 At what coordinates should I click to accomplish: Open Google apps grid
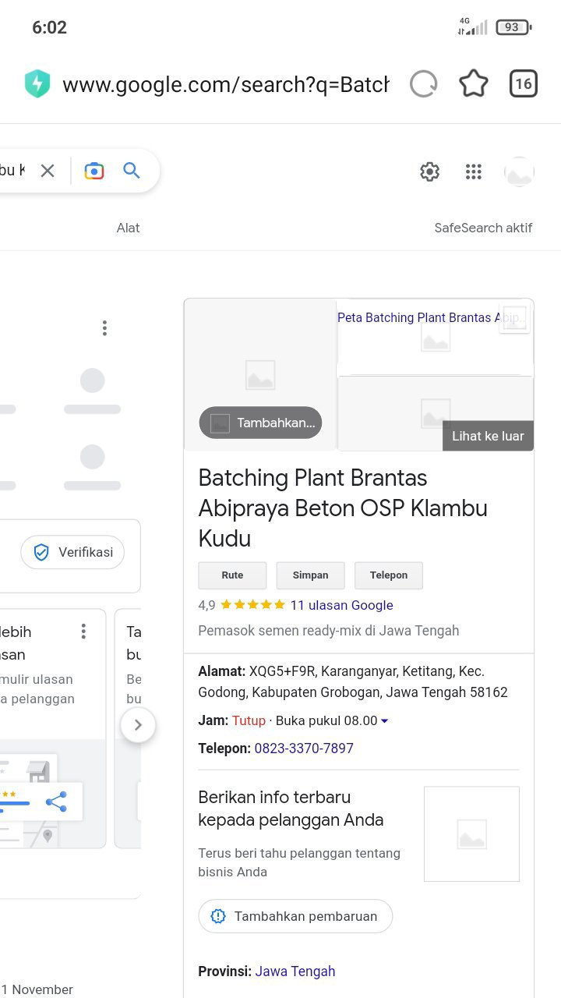coord(474,172)
